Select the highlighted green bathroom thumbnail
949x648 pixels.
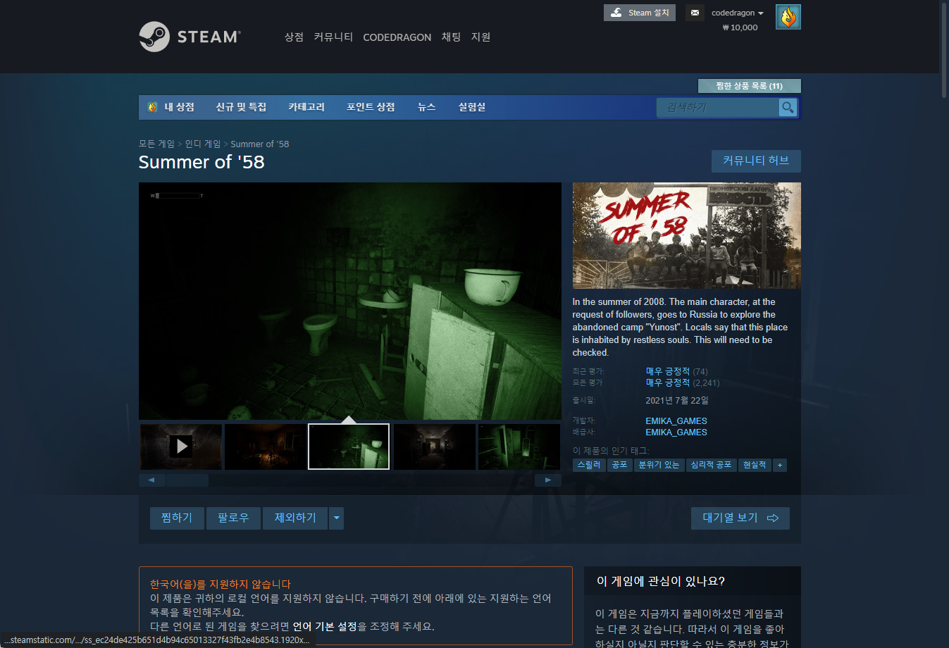(349, 447)
